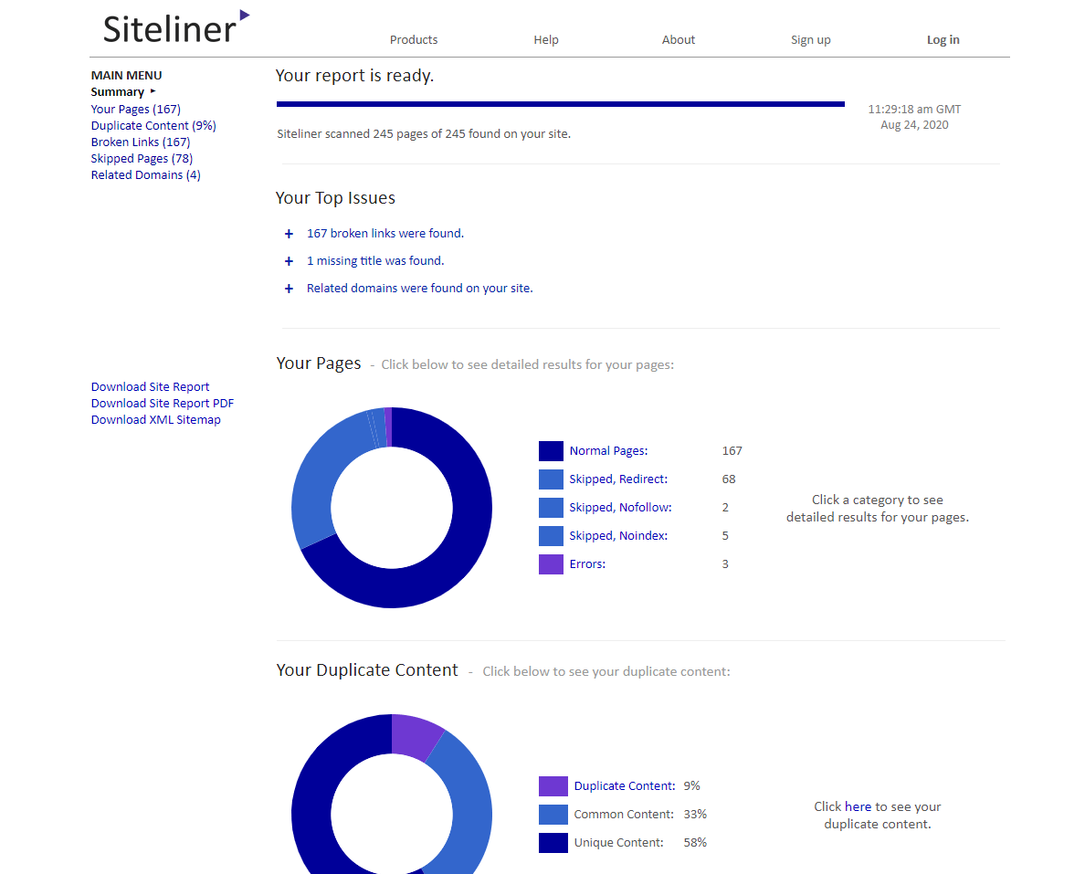Viewport: 1085px width, 874px height.
Task: Expand the missing title issue details
Action: click(x=289, y=261)
